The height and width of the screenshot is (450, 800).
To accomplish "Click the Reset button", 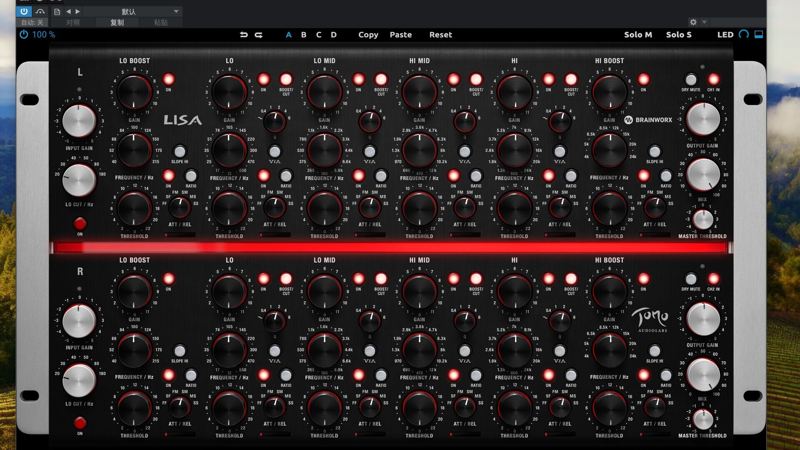I will pos(441,35).
